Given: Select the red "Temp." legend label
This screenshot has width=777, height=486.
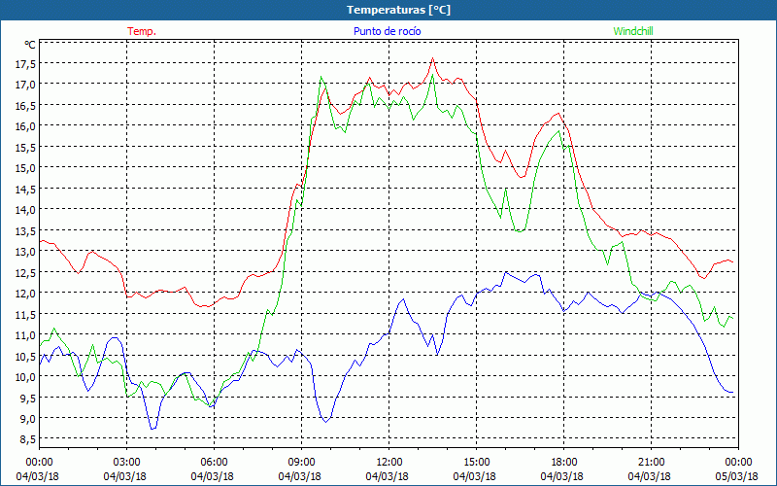Looking at the screenshot, I should tap(142, 31).
